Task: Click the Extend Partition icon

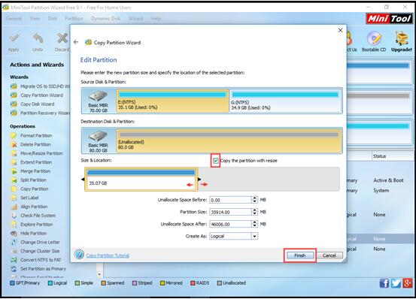Action: pyautogui.click(x=14, y=162)
